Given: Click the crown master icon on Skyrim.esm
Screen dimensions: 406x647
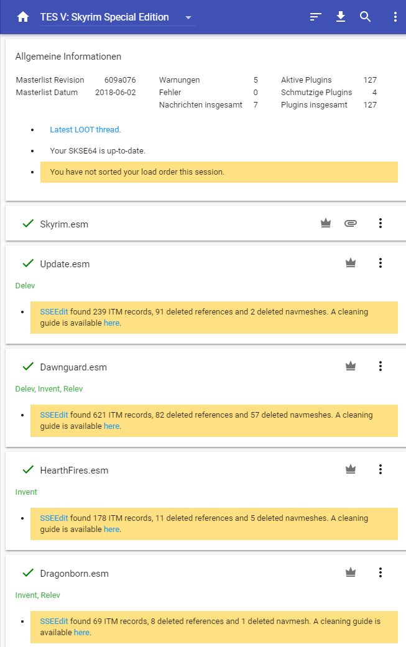Looking at the screenshot, I should point(326,224).
